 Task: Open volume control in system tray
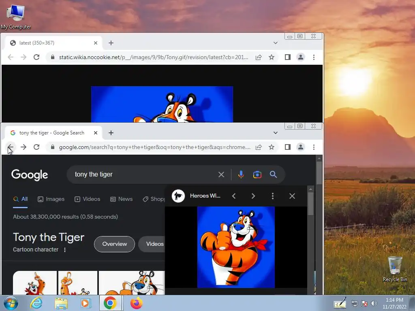[374, 303]
